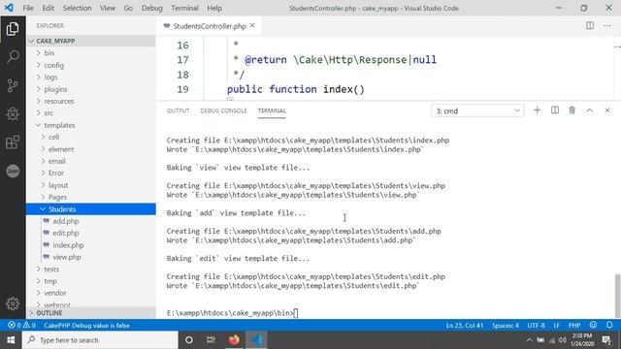Expand the resources folder
The image size is (621, 349).
90,101
